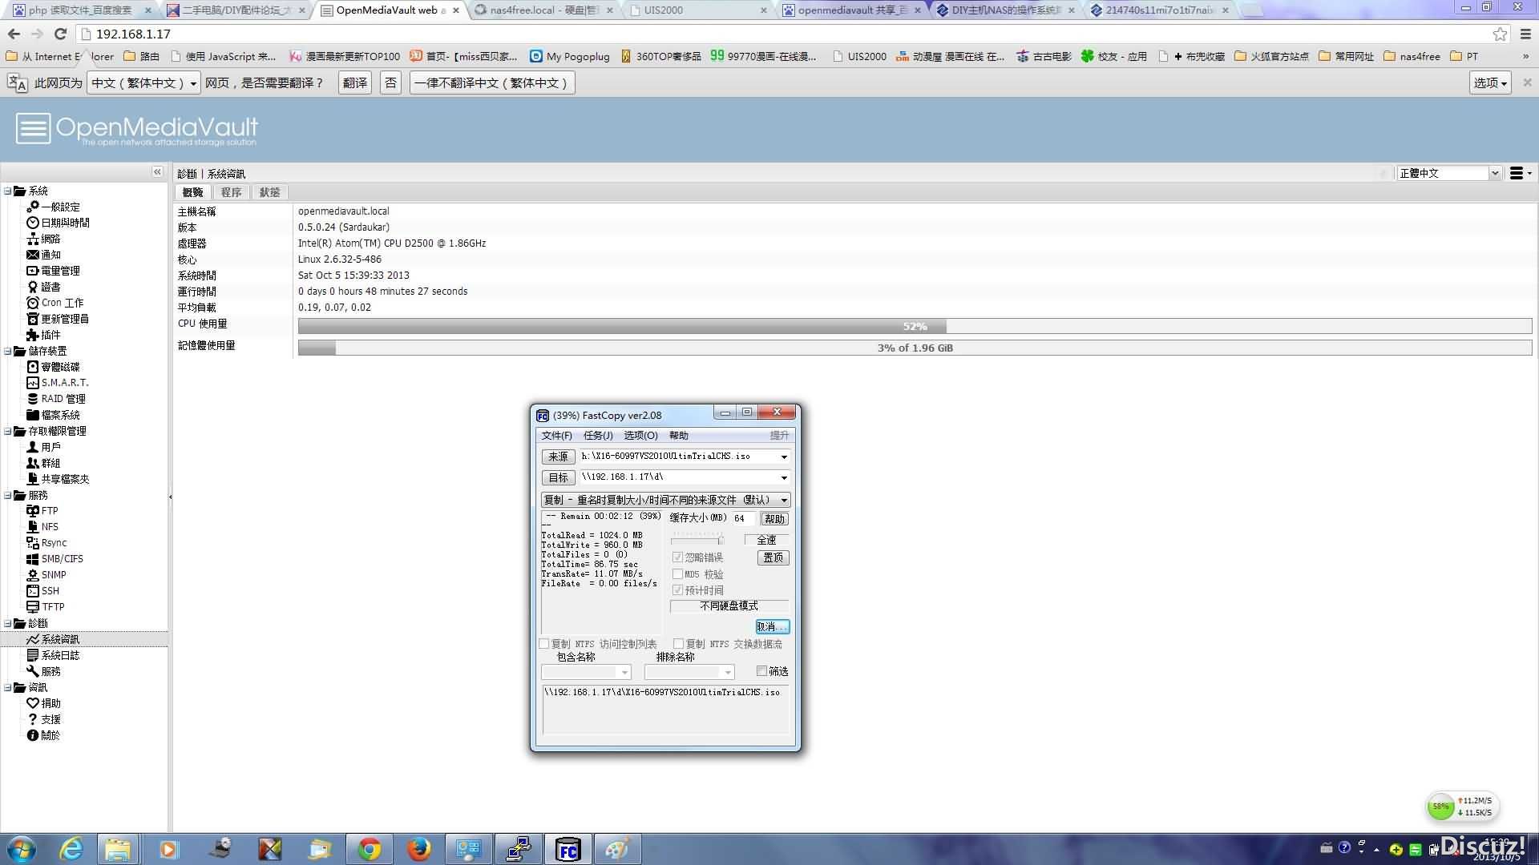Open 證書 certificates ribbon icon item
Screen dimensions: 1539x865
[x=43, y=287]
